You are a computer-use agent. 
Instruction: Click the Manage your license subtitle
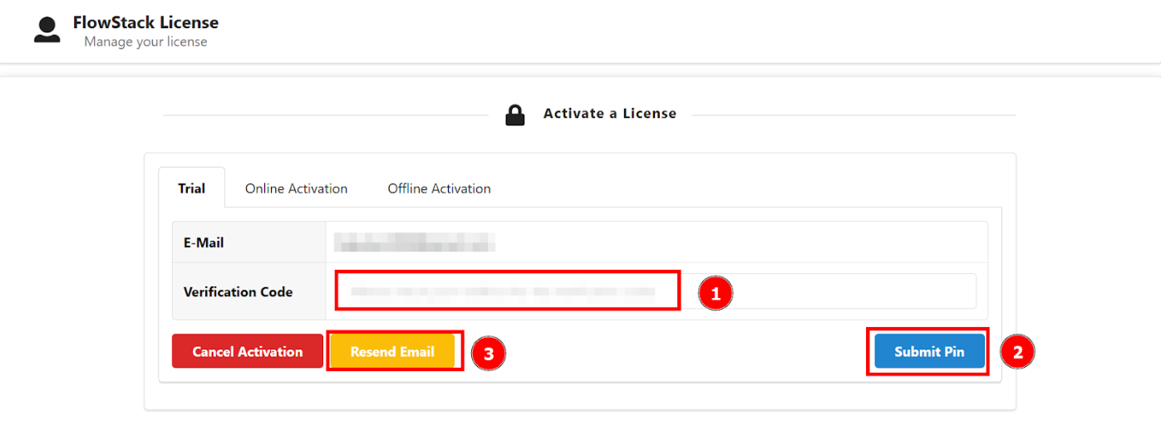click(x=145, y=42)
